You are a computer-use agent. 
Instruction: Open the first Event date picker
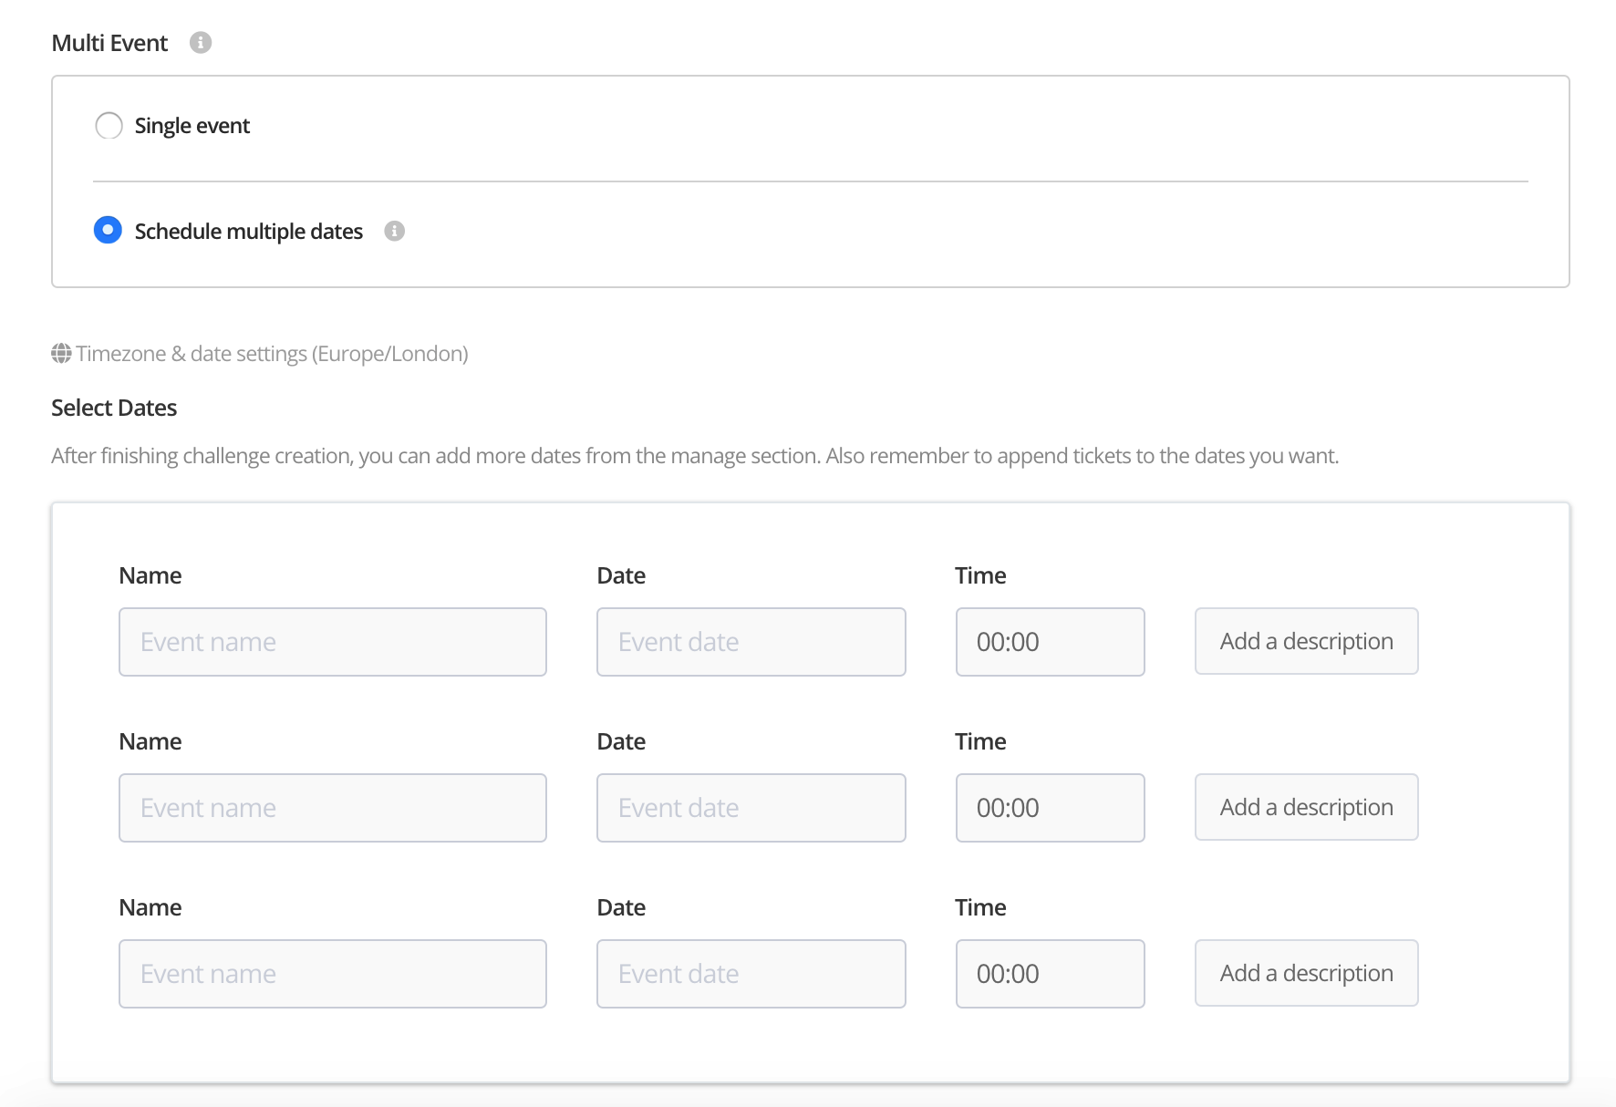(x=751, y=642)
